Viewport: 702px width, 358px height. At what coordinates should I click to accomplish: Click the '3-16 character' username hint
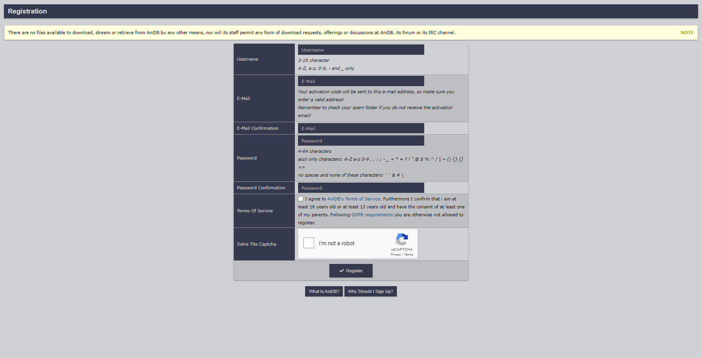(313, 60)
